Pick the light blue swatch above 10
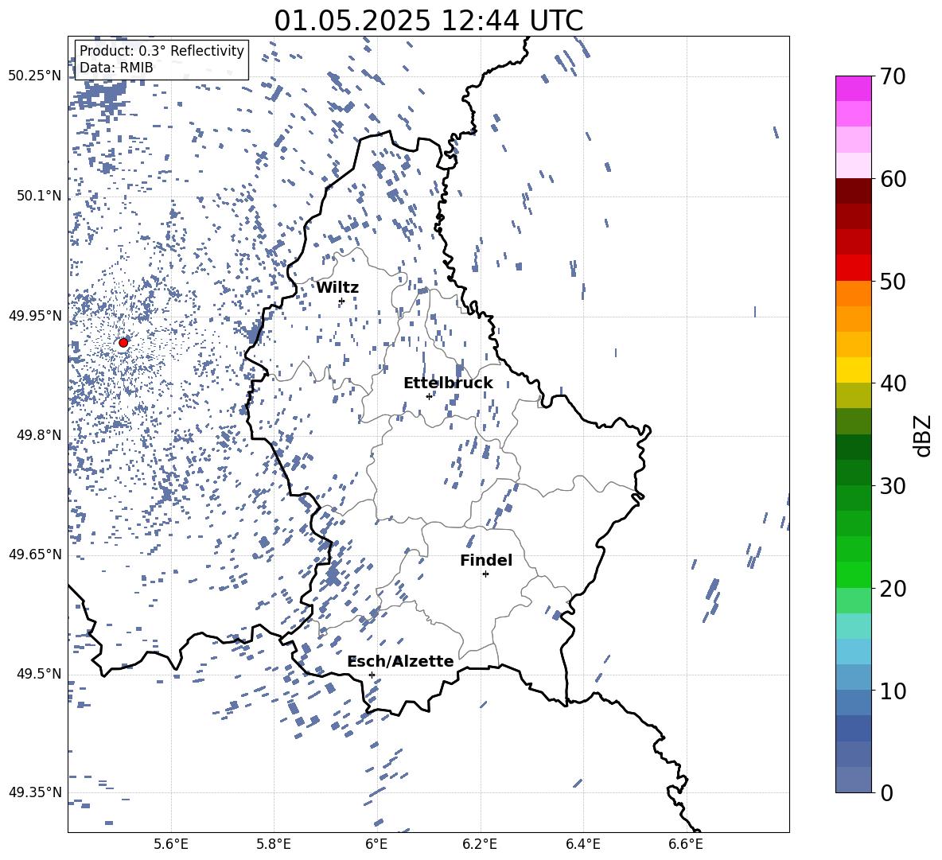This screenshot has width=942, height=860. [x=854, y=677]
